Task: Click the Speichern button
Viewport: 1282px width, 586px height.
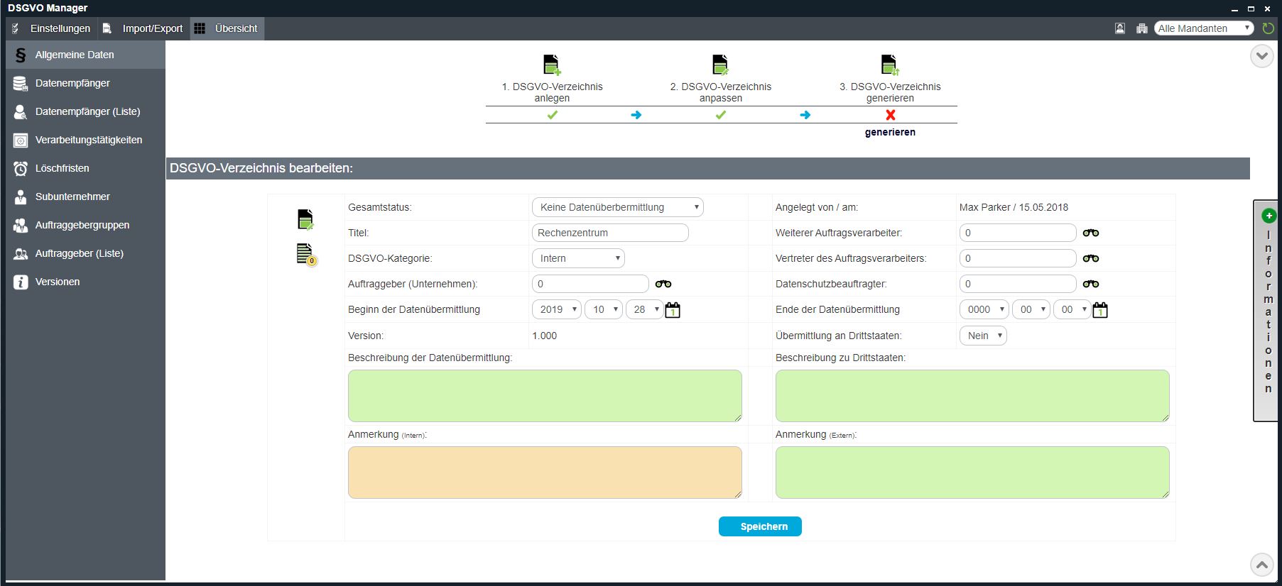Action: (760, 526)
